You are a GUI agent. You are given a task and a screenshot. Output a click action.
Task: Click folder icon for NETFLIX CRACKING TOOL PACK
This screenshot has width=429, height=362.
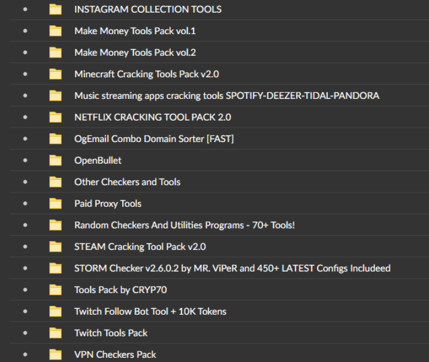coord(55,117)
